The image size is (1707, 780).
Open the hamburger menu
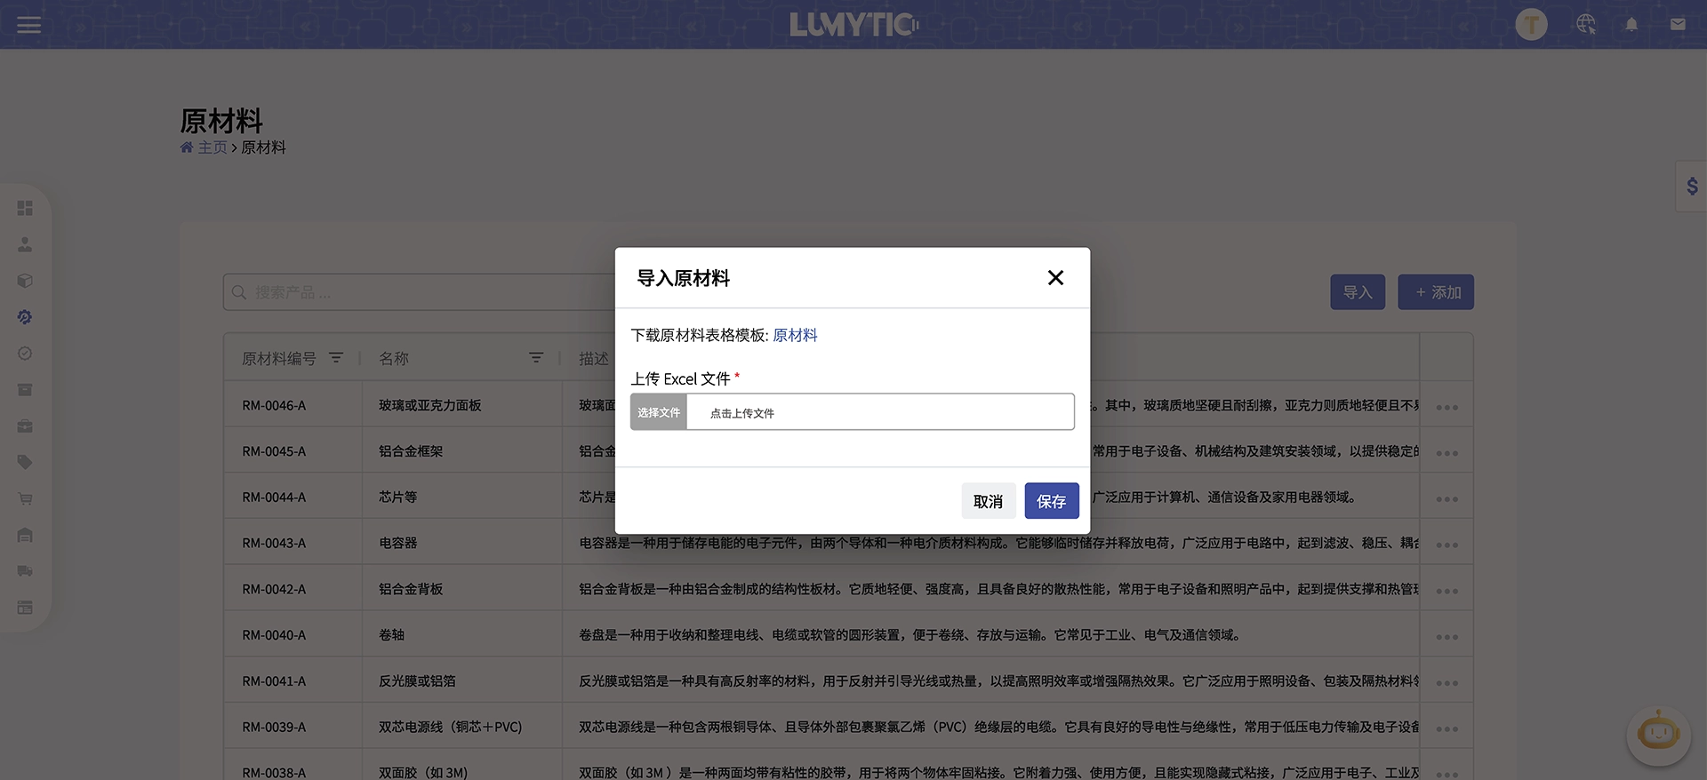[28, 25]
